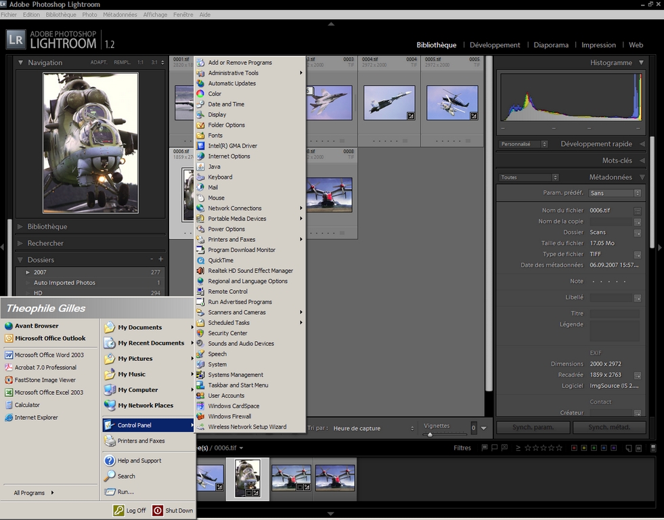Filter by master photos icon
This screenshot has width=664, height=520.
pos(629,448)
